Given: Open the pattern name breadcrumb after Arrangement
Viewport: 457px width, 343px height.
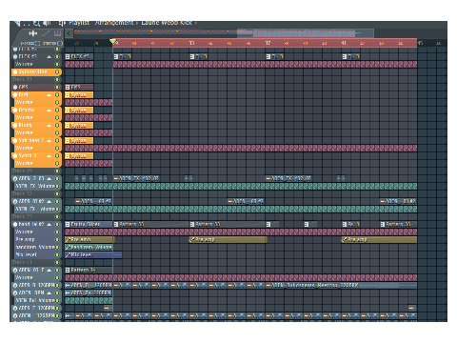Looking at the screenshot, I should (167, 23).
